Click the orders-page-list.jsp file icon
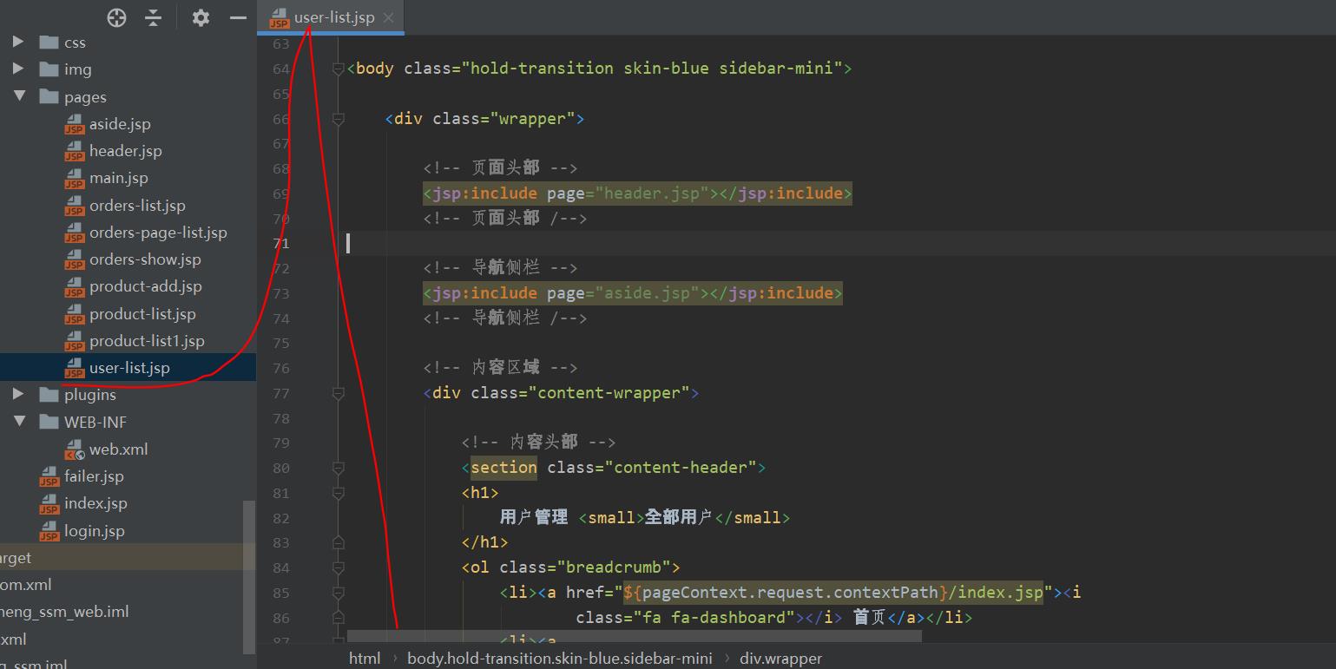1336x669 pixels. click(x=75, y=233)
